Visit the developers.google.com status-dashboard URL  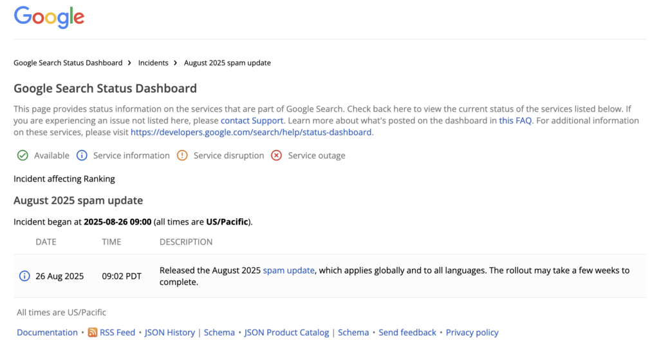click(x=251, y=132)
